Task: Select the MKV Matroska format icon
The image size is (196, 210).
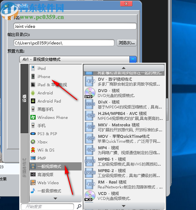Action: [x=90, y=127]
